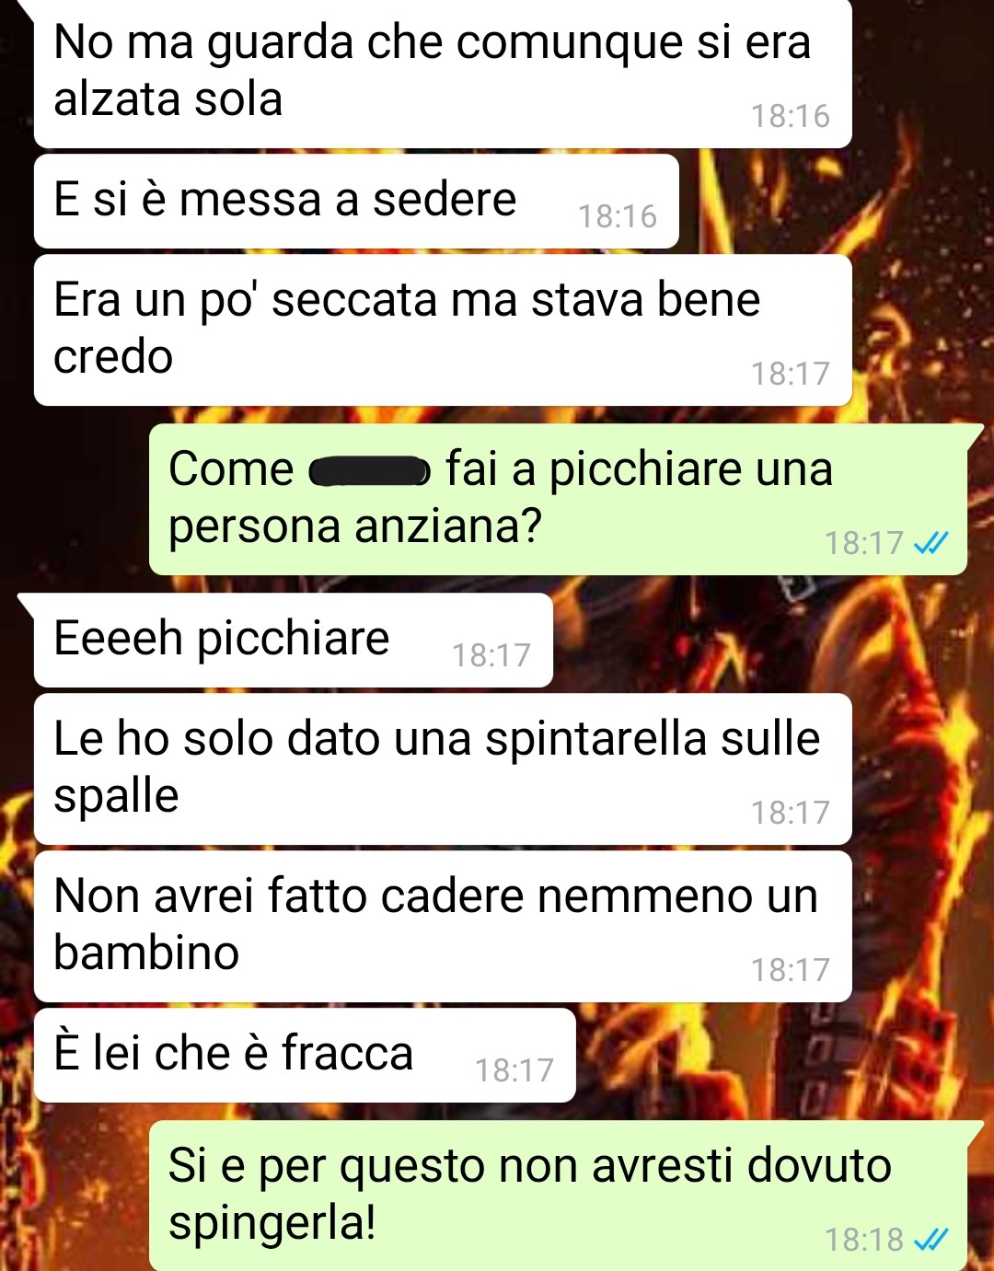Tap the 'Era un po' seccata' message

click(x=443, y=329)
